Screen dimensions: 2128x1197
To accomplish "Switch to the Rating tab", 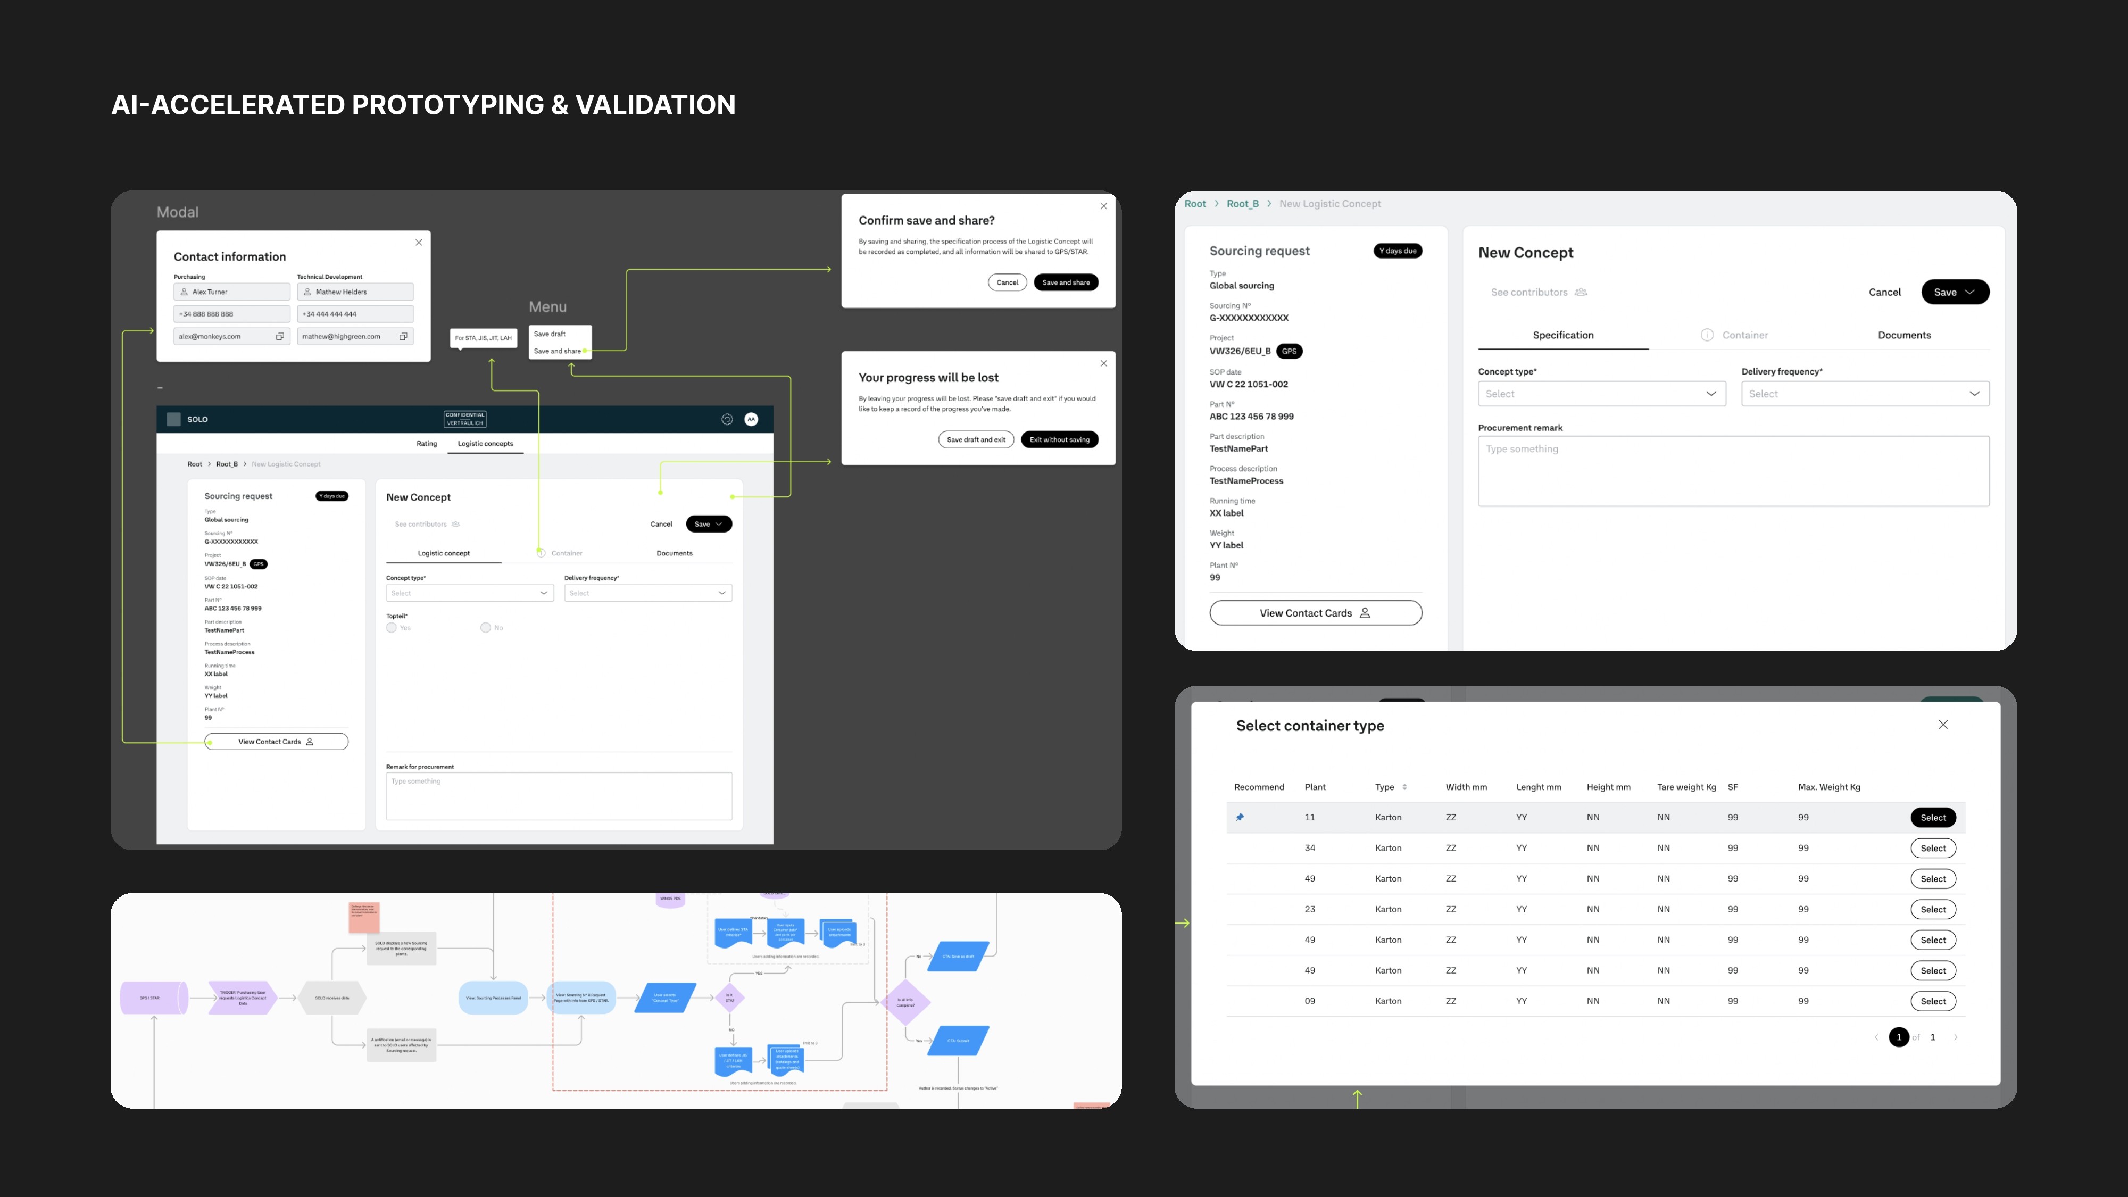I will tap(426, 444).
